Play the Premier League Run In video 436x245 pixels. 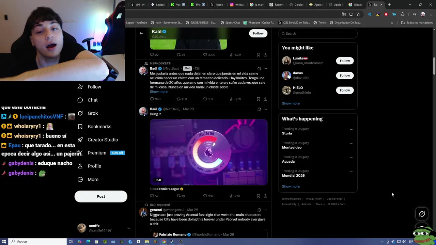[209, 152]
